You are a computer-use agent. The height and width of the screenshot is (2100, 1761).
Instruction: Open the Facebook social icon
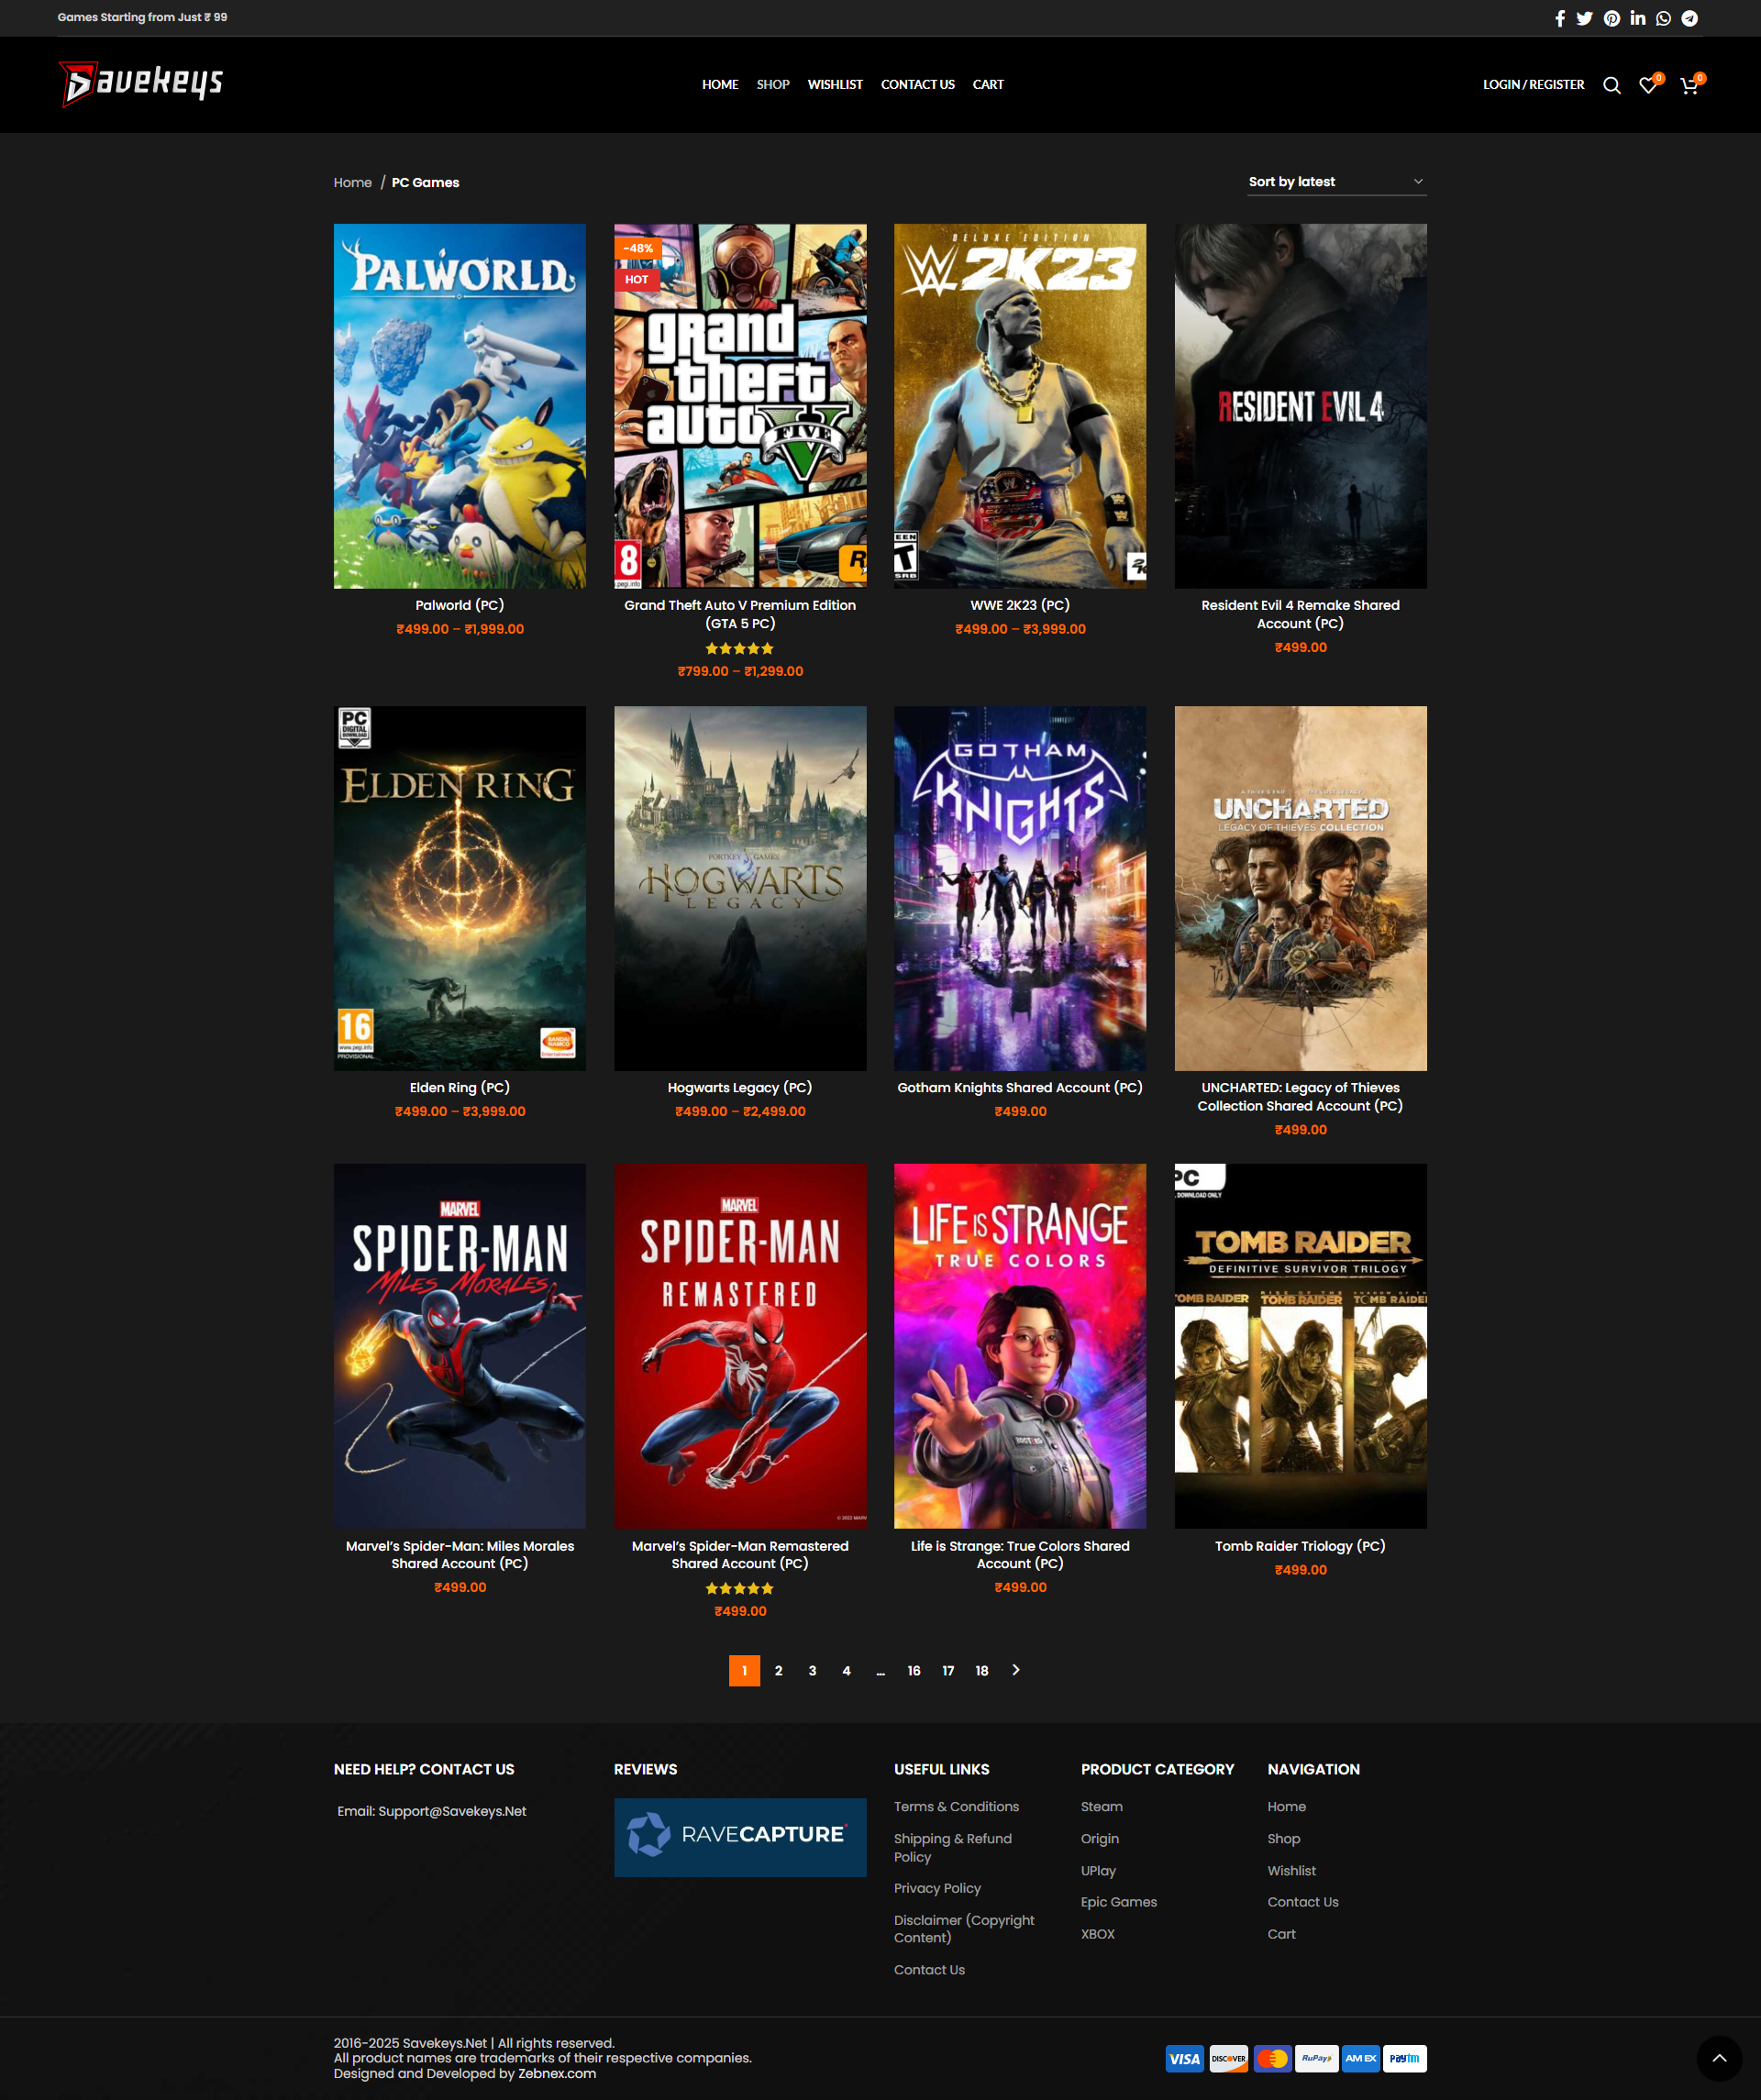click(x=1559, y=18)
